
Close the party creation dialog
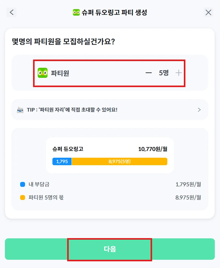point(208,12)
